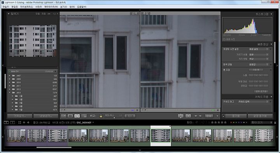Screen dimensions: 280x153
Task: Click the Auto Tone button
Action: [256, 70]
